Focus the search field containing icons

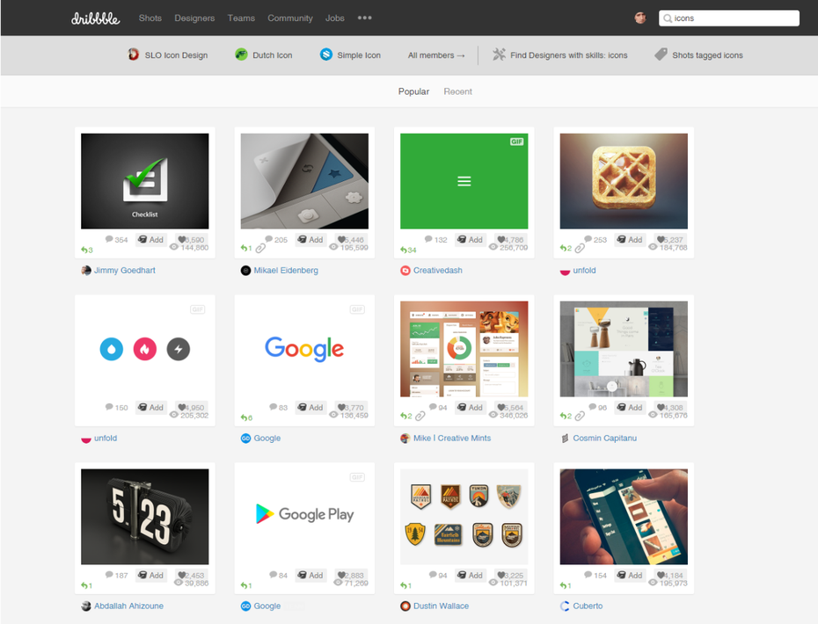[x=729, y=18]
